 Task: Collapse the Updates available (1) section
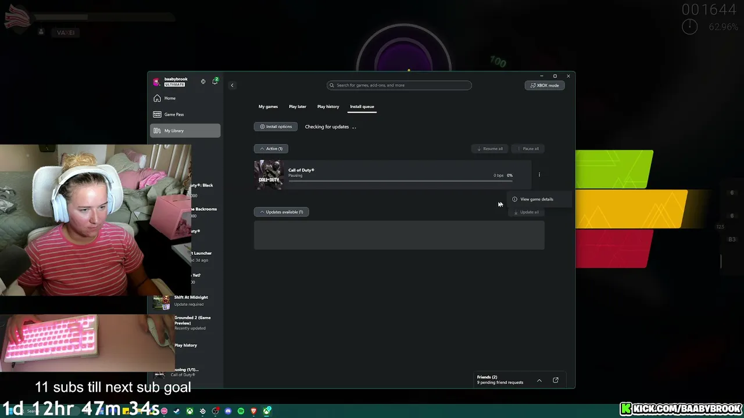click(x=281, y=212)
